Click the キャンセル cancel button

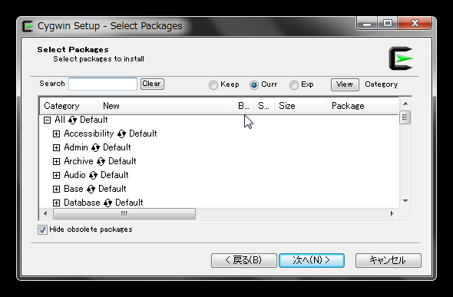(389, 260)
